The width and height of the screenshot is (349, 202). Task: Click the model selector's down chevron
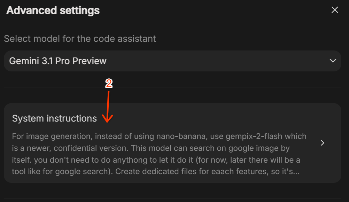(x=333, y=61)
